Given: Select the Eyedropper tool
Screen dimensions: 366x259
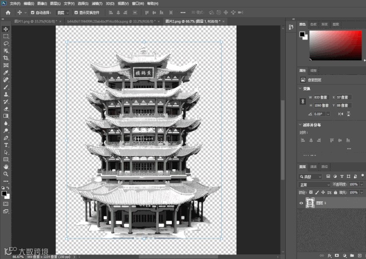Looking at the screenshot, I should click(6, 73).
